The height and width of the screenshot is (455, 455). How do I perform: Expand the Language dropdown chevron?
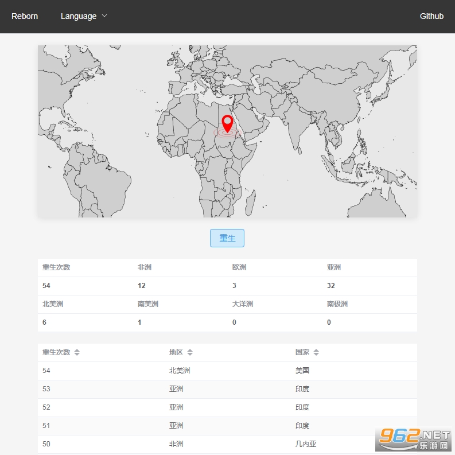[104, 16]
